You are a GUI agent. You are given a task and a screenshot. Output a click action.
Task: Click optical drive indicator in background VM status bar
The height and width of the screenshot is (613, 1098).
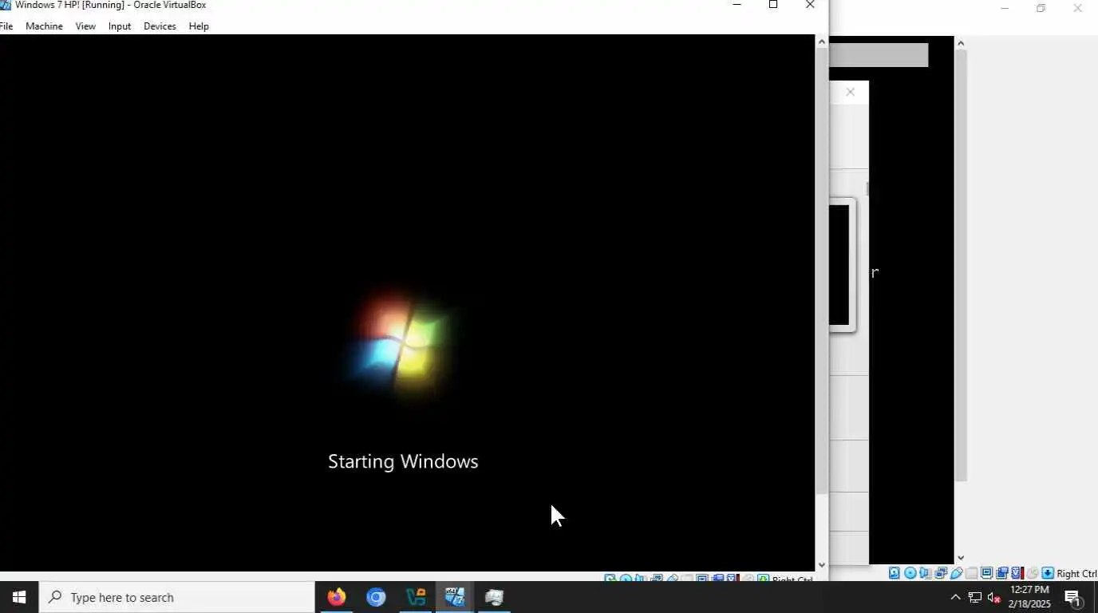point(910,573)
